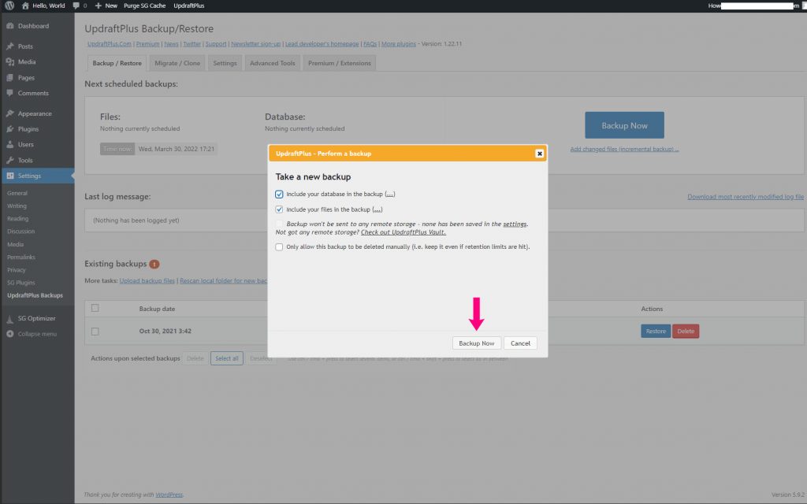Toggle Include your files in the backup

point(279,209)
